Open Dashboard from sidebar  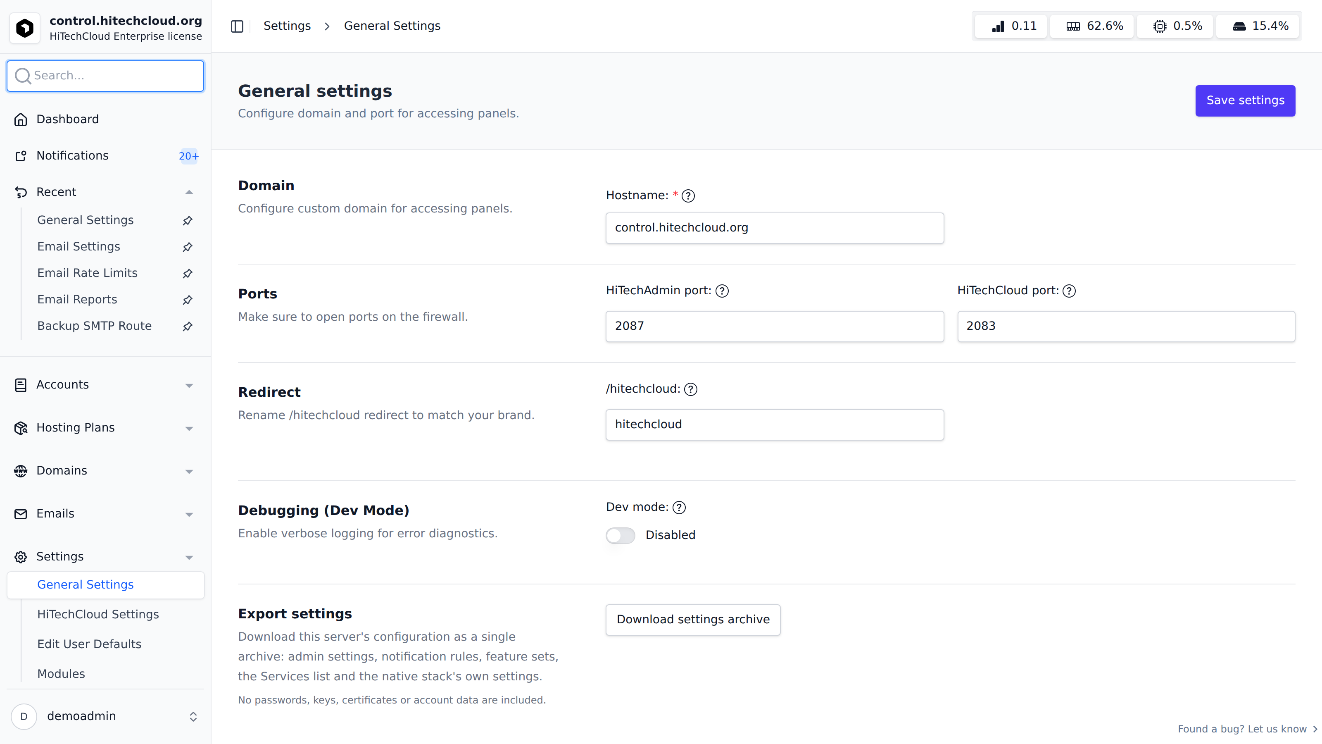click(105, 119)
